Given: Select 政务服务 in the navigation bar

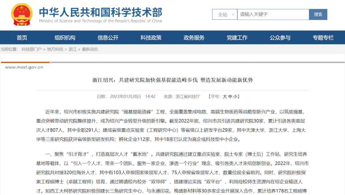Looking at the screenshot, I should (x=194, y=38).
